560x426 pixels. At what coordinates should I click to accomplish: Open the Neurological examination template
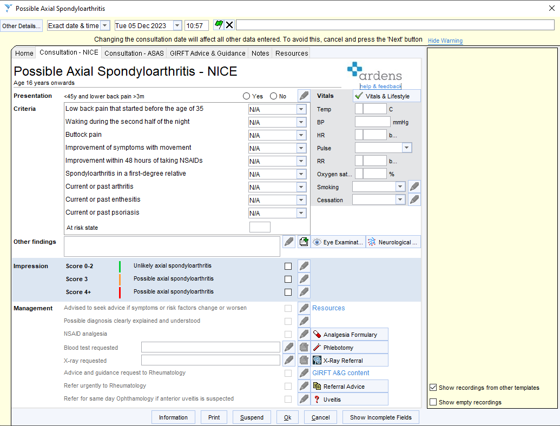393,242
